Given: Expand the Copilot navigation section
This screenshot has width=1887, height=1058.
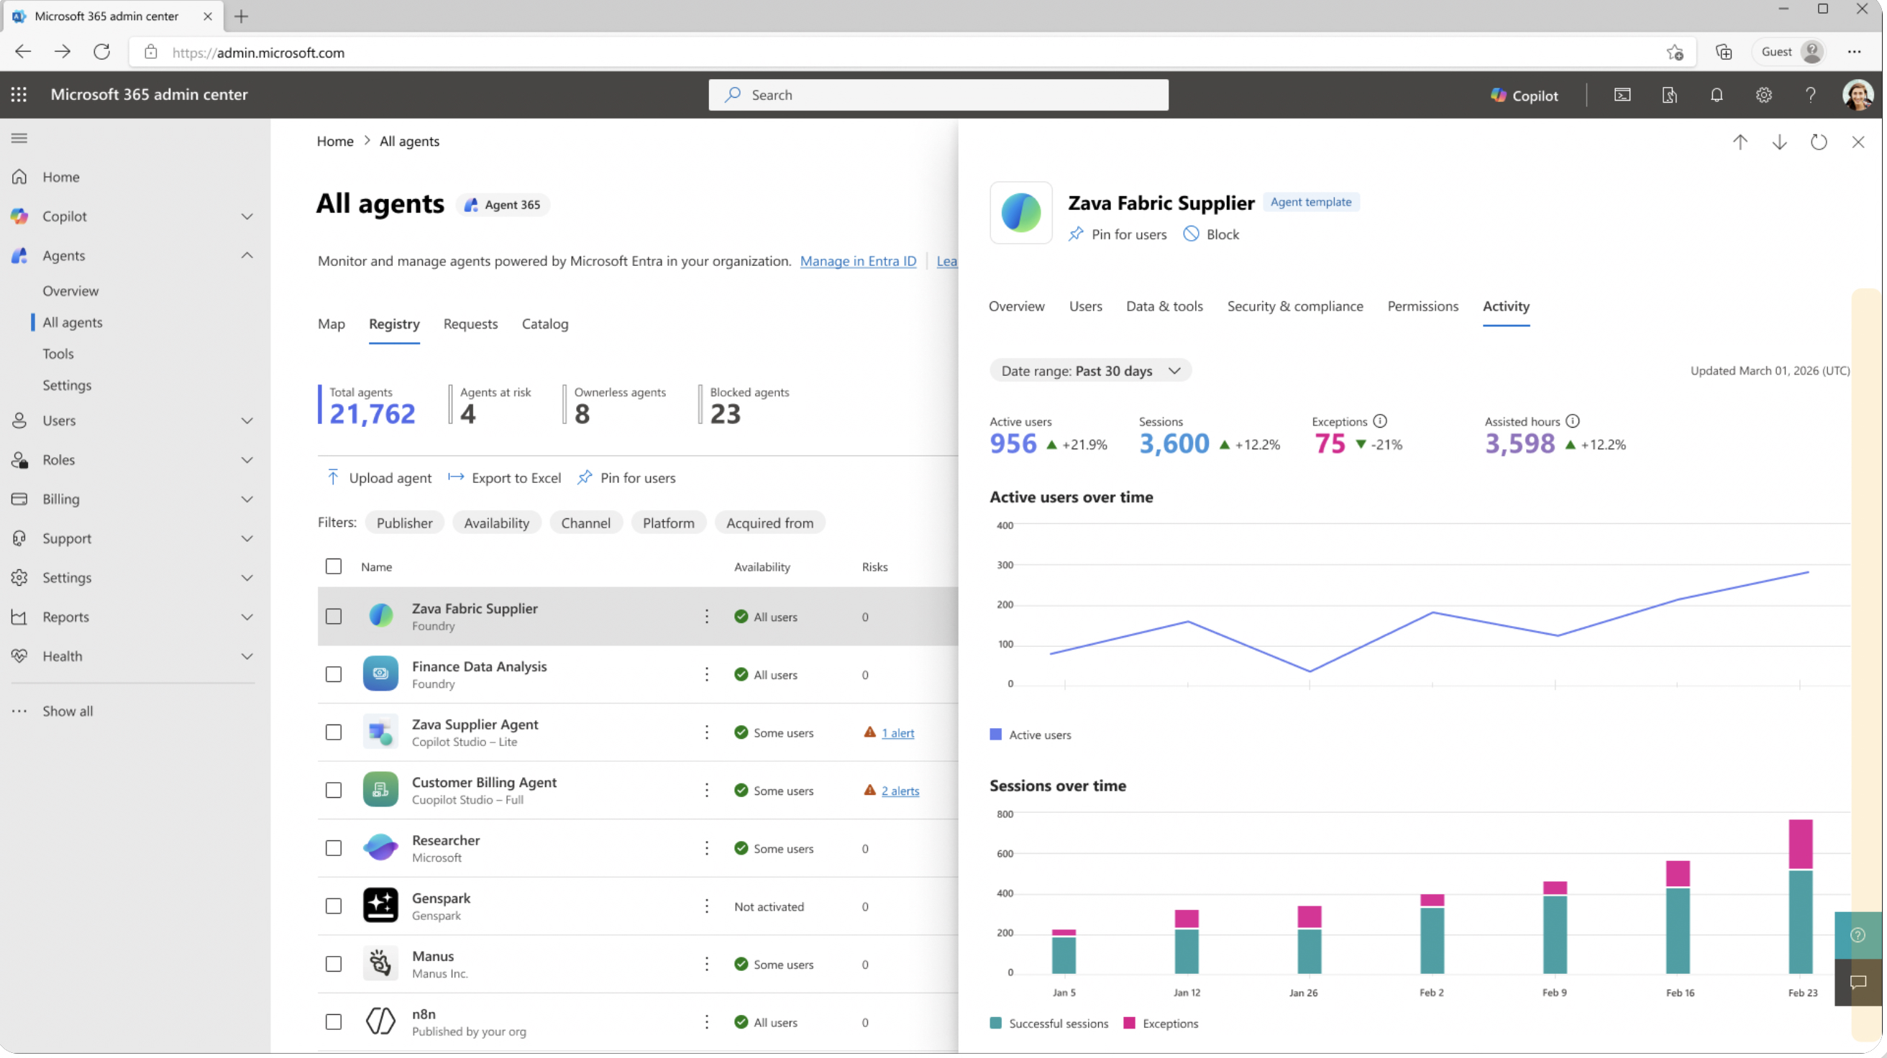Looking at the screenshot, I should [x=247, y=217].
